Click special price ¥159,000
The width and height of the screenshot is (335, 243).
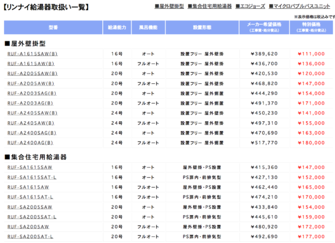[312, 217]
